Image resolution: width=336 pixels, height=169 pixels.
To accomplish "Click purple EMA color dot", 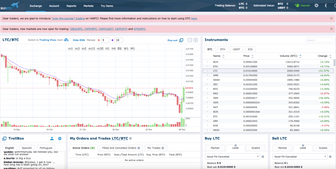I will coord(112,40).
